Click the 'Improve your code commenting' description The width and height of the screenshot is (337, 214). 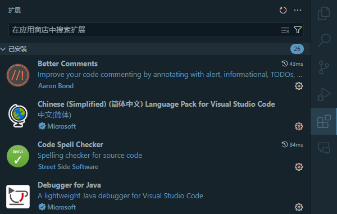pos(170,75)
